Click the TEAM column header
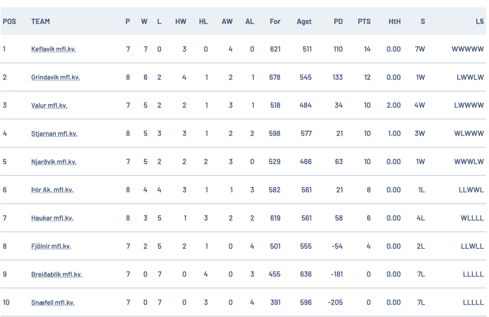Image resolution: width=489 pixels, height=317 pixels. coord(41,21)
